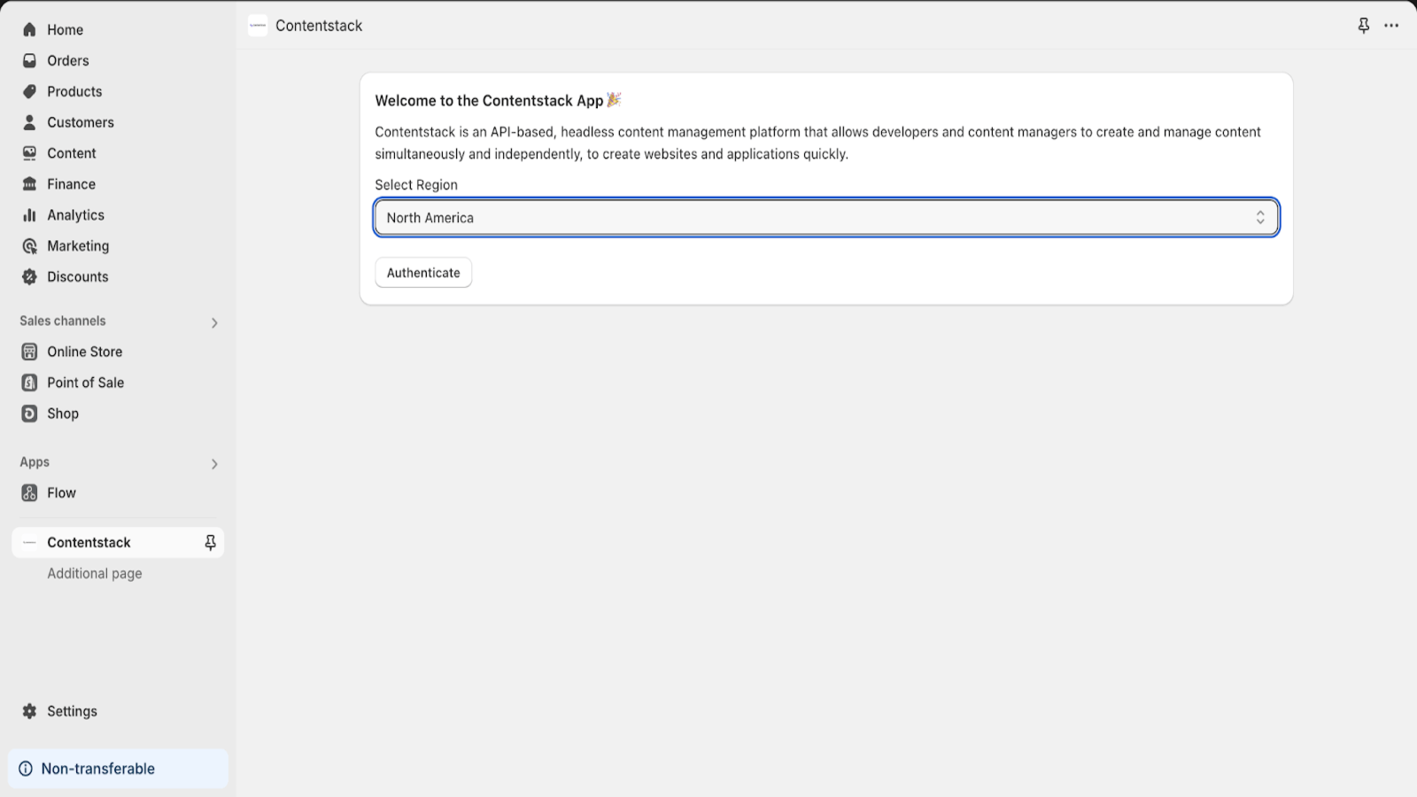Viewport: 1417px width, 797px height.
Task: Open the Contentstack options menu with three dots
Action: coord(1392,26)
